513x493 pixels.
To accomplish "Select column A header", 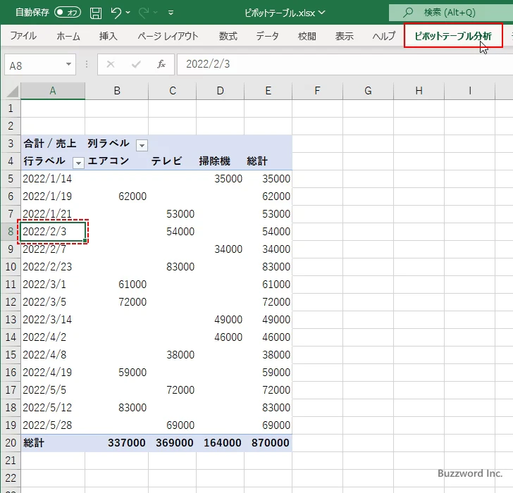I will [x=53, y=91].
